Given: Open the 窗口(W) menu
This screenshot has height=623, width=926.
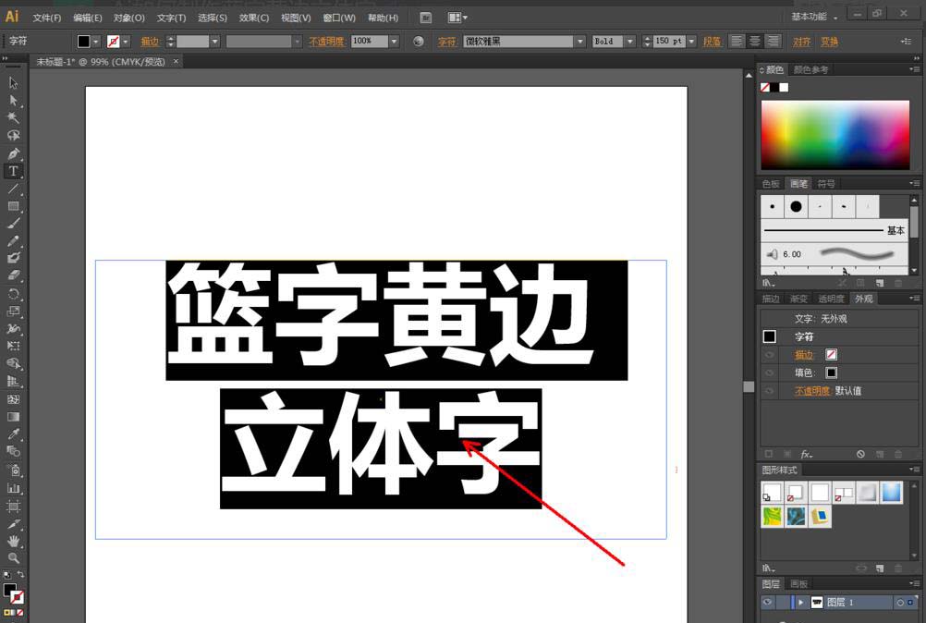Looking at the screenshot, I should coord(339,18).
